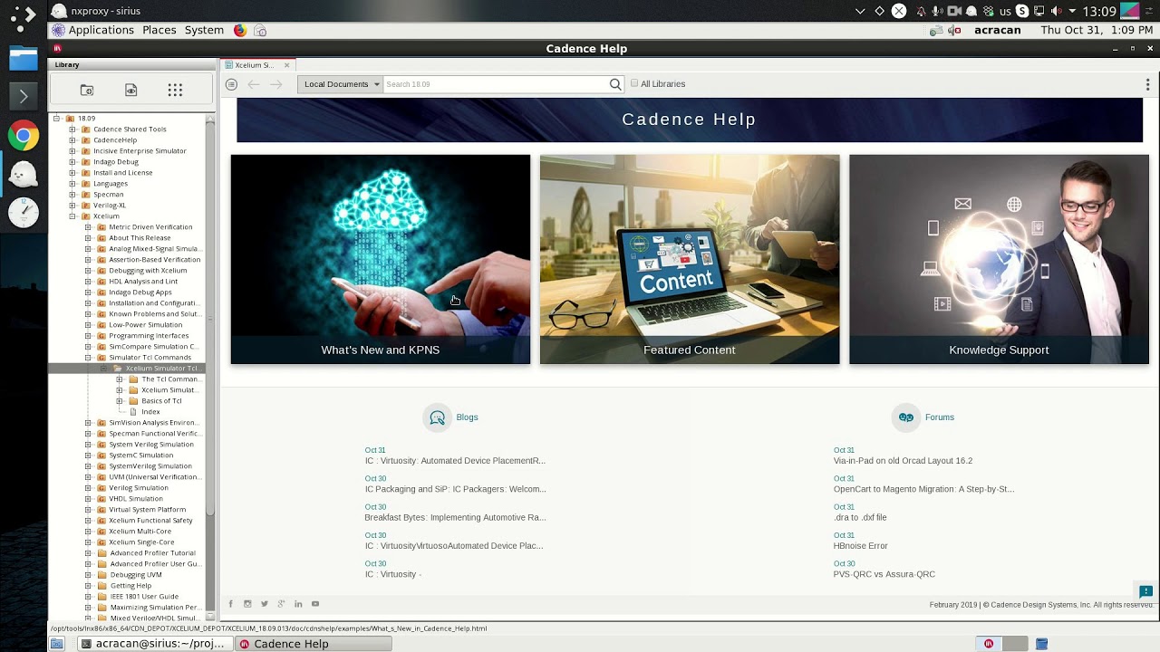
Task: Select the Index item in the tree
Action: coord(150,412)
